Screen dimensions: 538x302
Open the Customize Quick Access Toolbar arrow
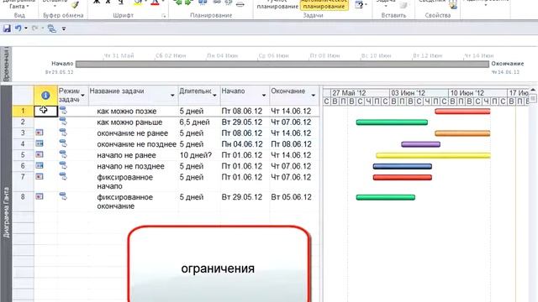(x=64, y=29)
